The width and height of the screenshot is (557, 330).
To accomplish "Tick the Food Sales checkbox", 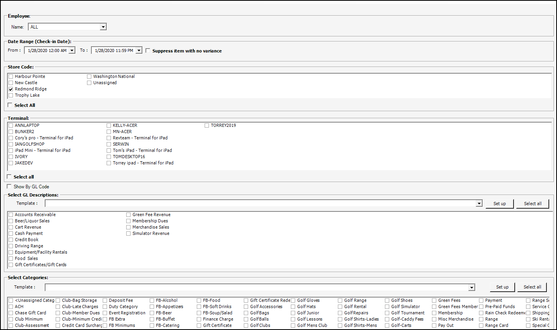I will (x=11, y=259).
